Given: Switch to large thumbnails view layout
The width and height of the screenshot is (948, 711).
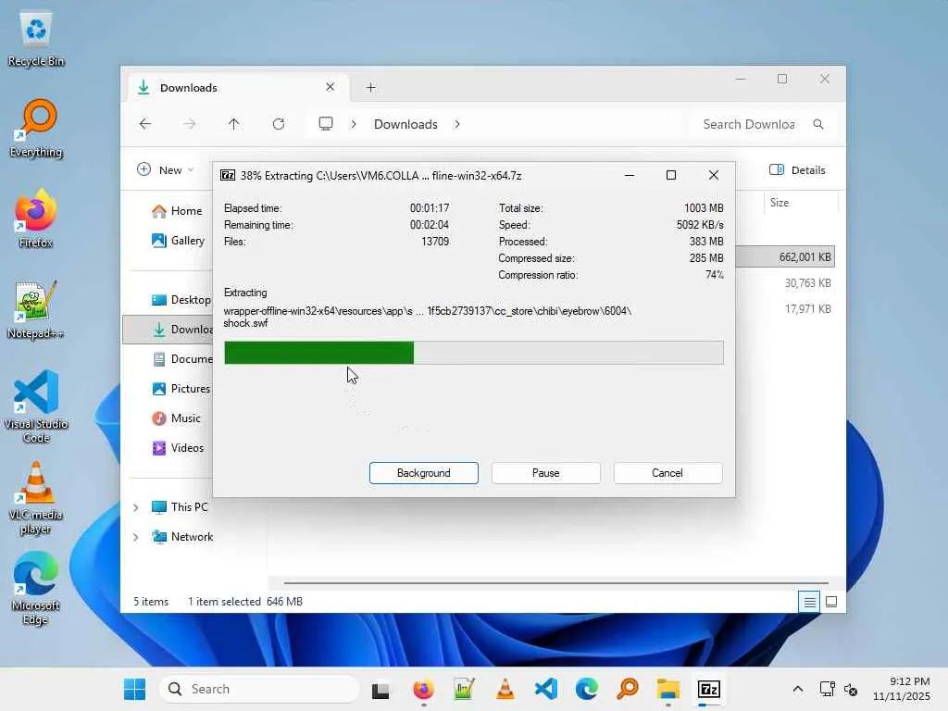Looking at the screenshot, I should click(x=831, y=602).
